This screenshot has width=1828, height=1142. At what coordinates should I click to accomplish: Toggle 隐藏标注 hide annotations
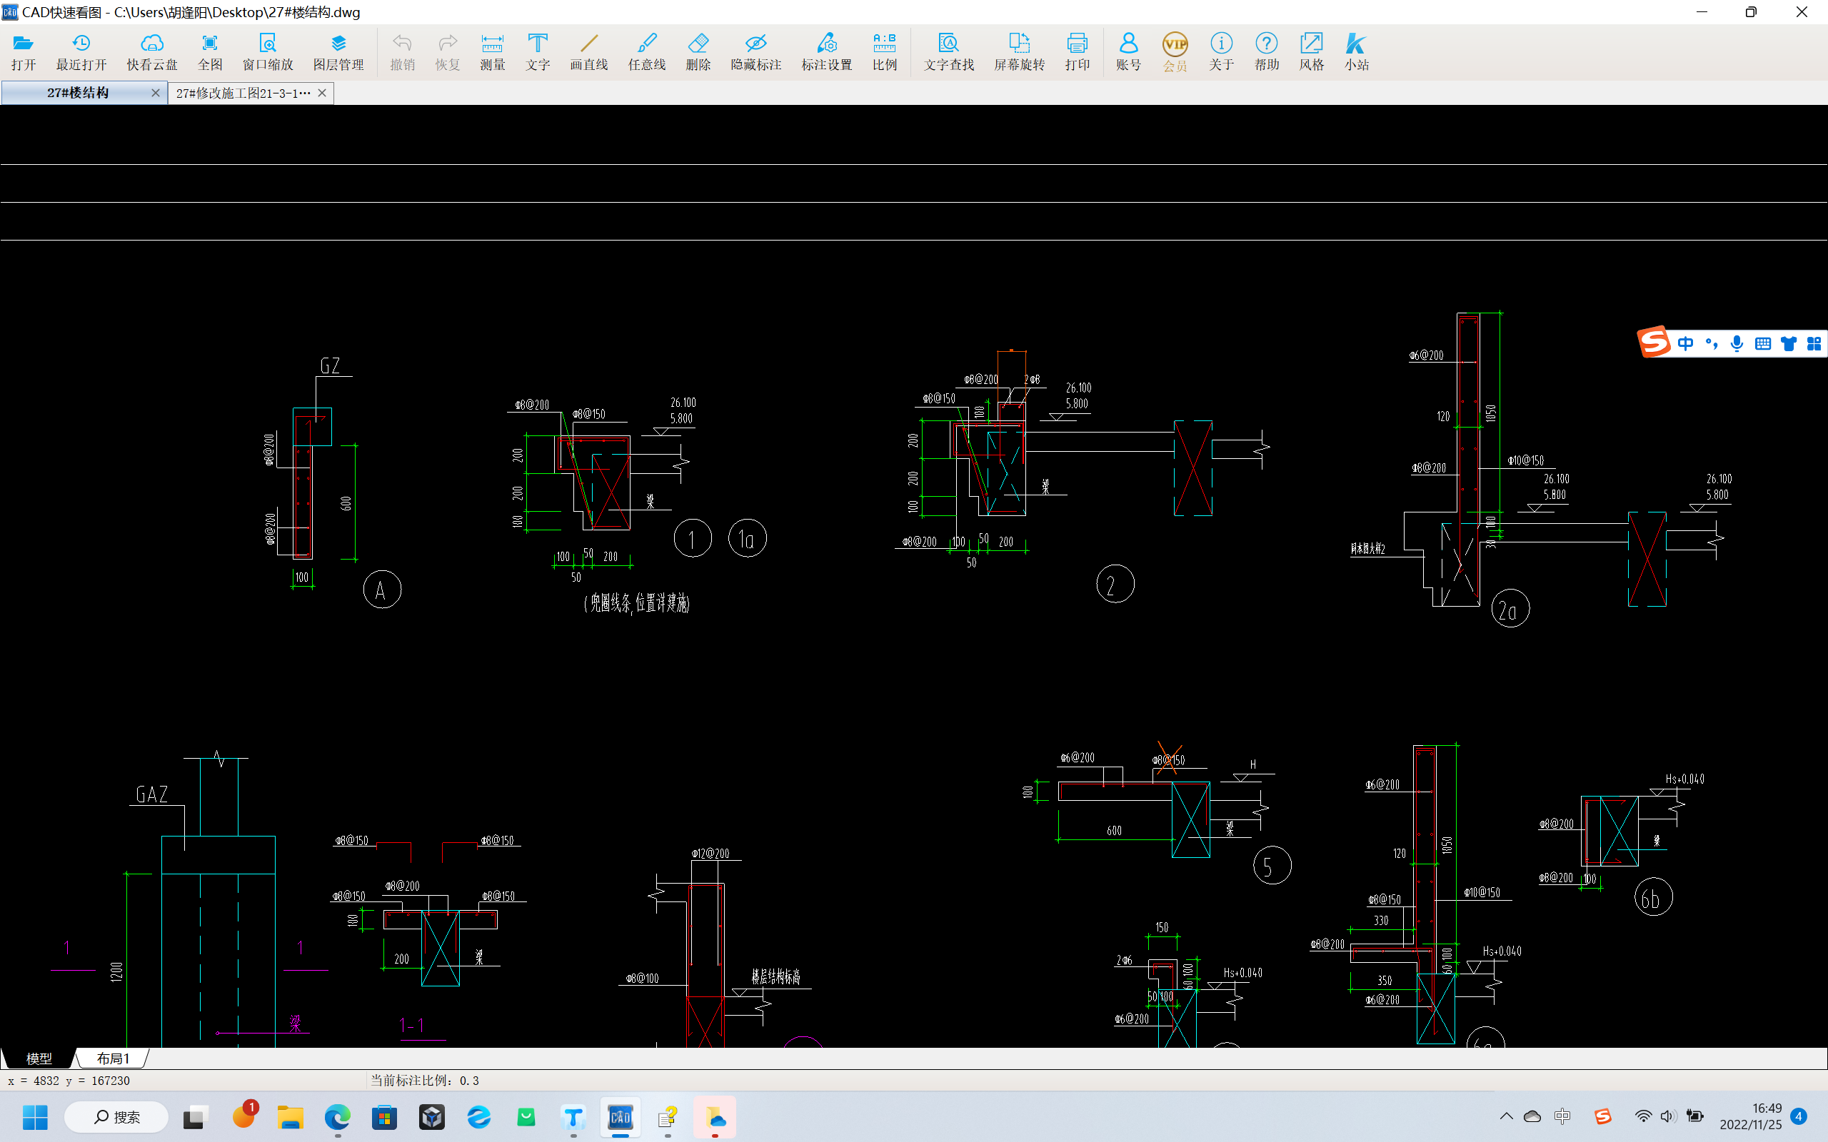[x=755, y=51]
